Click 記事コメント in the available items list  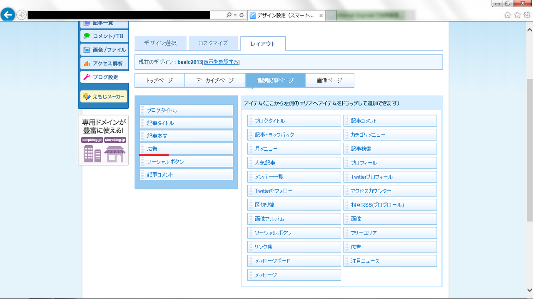coord(390,121)
